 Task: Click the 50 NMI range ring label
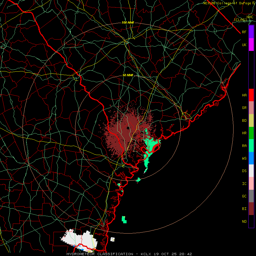128,75
